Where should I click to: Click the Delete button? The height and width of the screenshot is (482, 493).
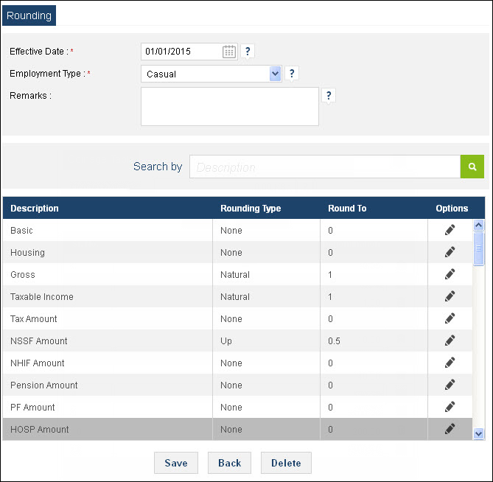(286, 463)
